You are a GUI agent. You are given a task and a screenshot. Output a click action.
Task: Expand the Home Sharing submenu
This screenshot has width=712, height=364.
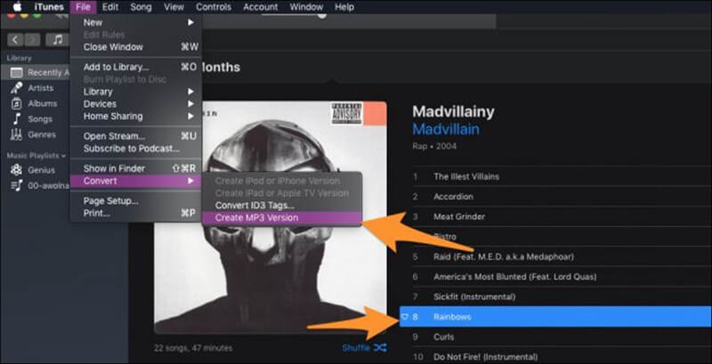tap(136, 117)
